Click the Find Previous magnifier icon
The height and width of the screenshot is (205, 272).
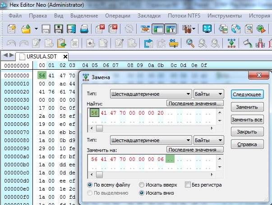203,43
